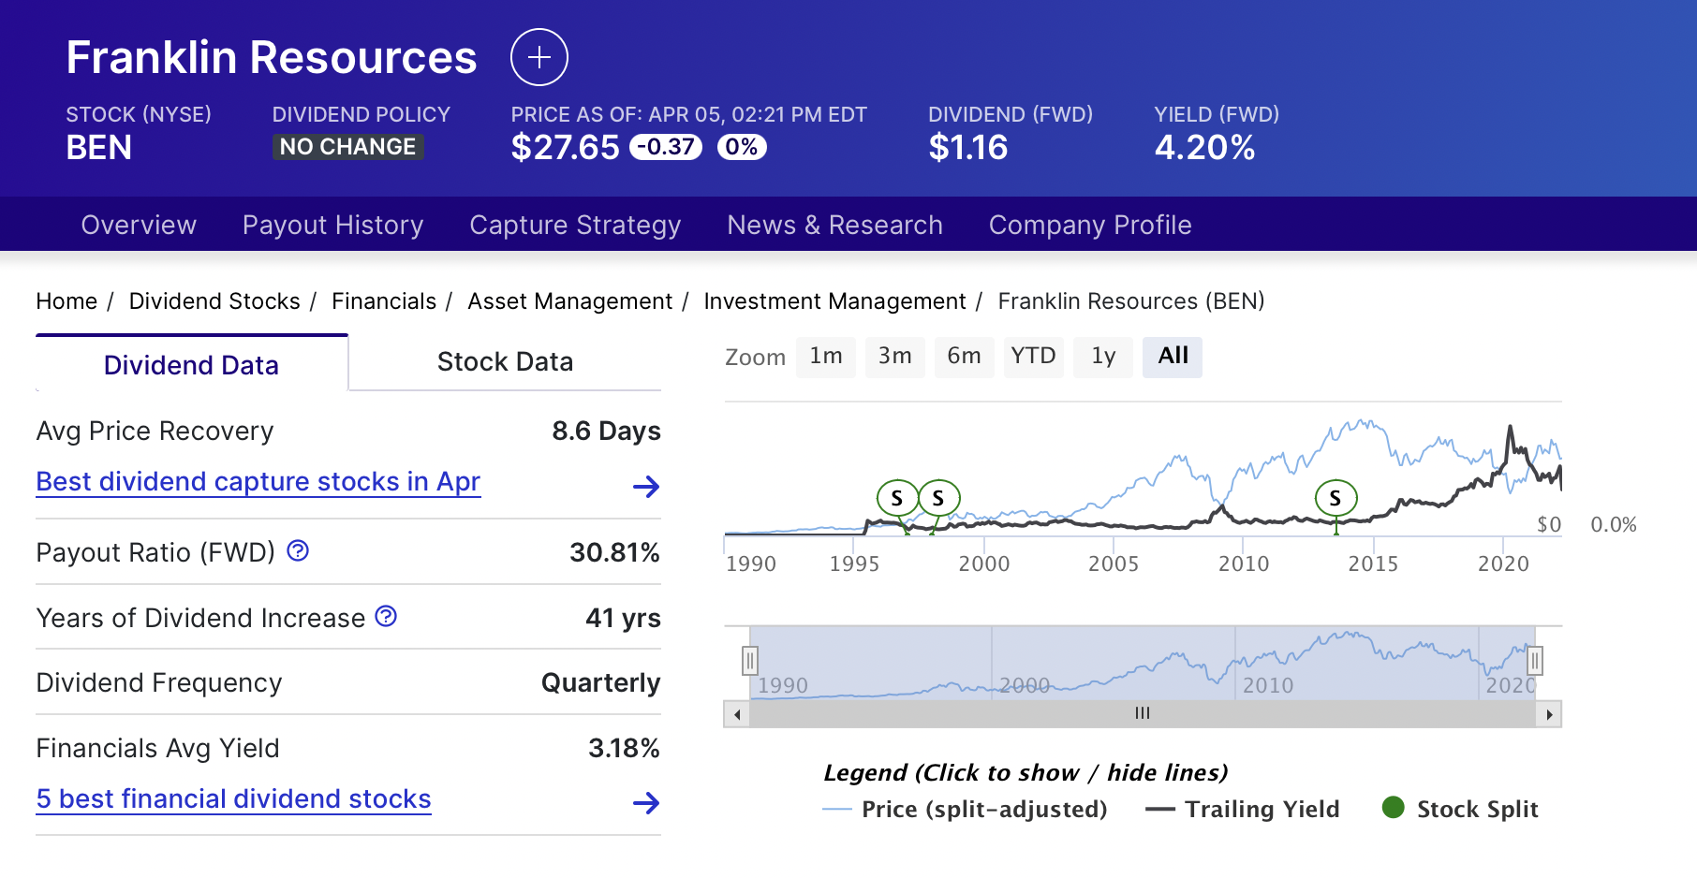Click the first stock split marker near 1996
Viewport: 1697px width, 878px height.
point(898,497)
